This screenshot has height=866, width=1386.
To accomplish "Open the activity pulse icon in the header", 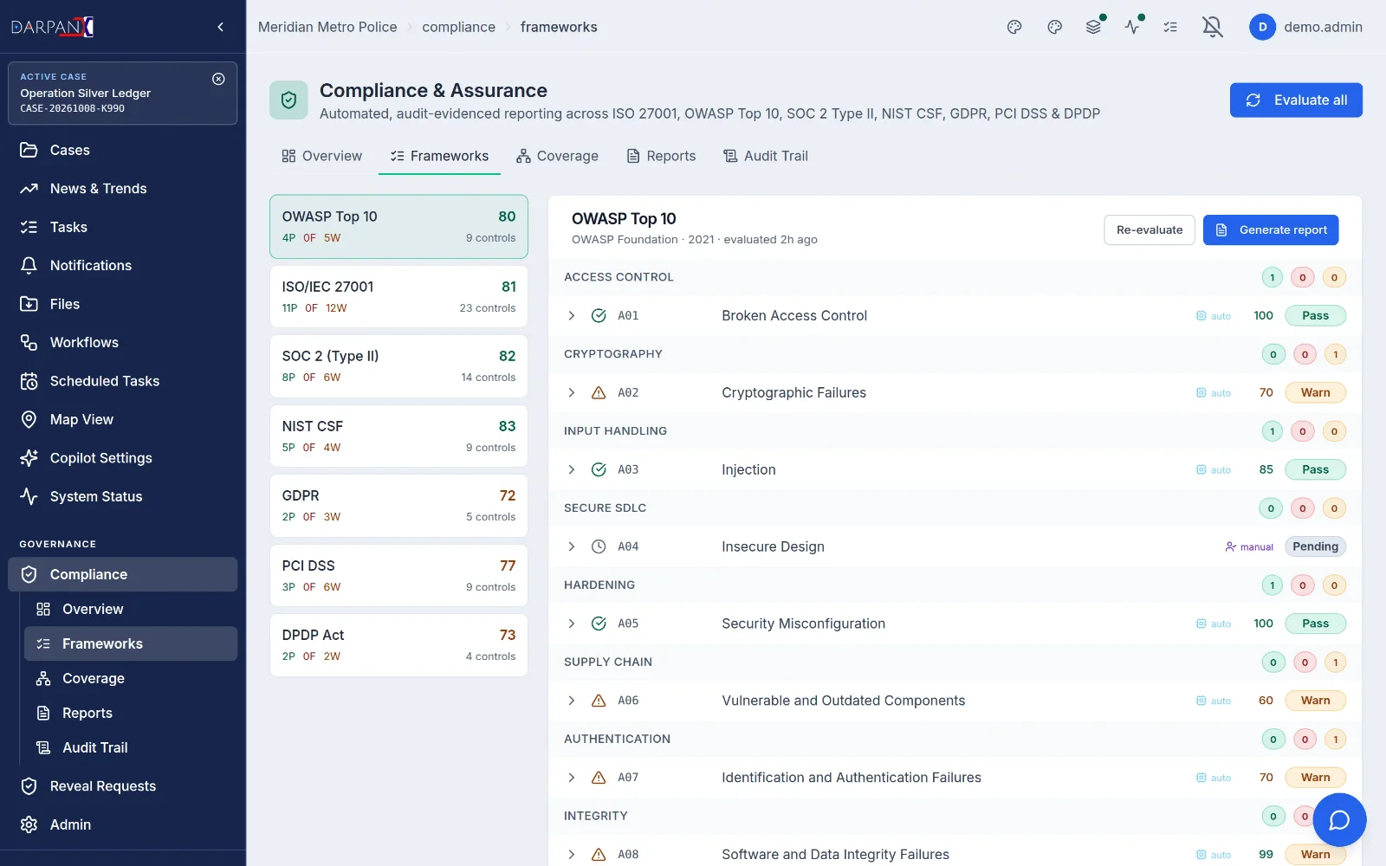I will tap(1132, 27).
